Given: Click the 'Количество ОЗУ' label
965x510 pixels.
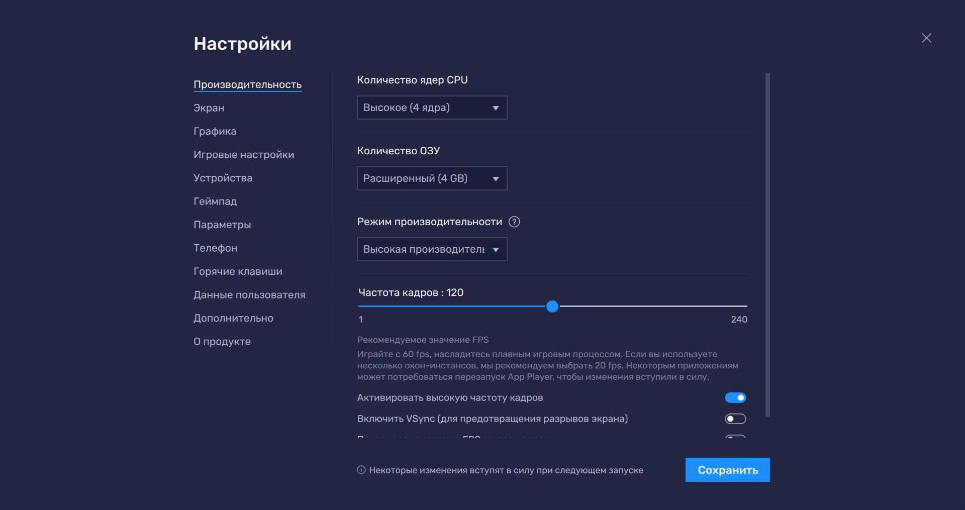Looking at the screenshot, I should pos(398,151).
